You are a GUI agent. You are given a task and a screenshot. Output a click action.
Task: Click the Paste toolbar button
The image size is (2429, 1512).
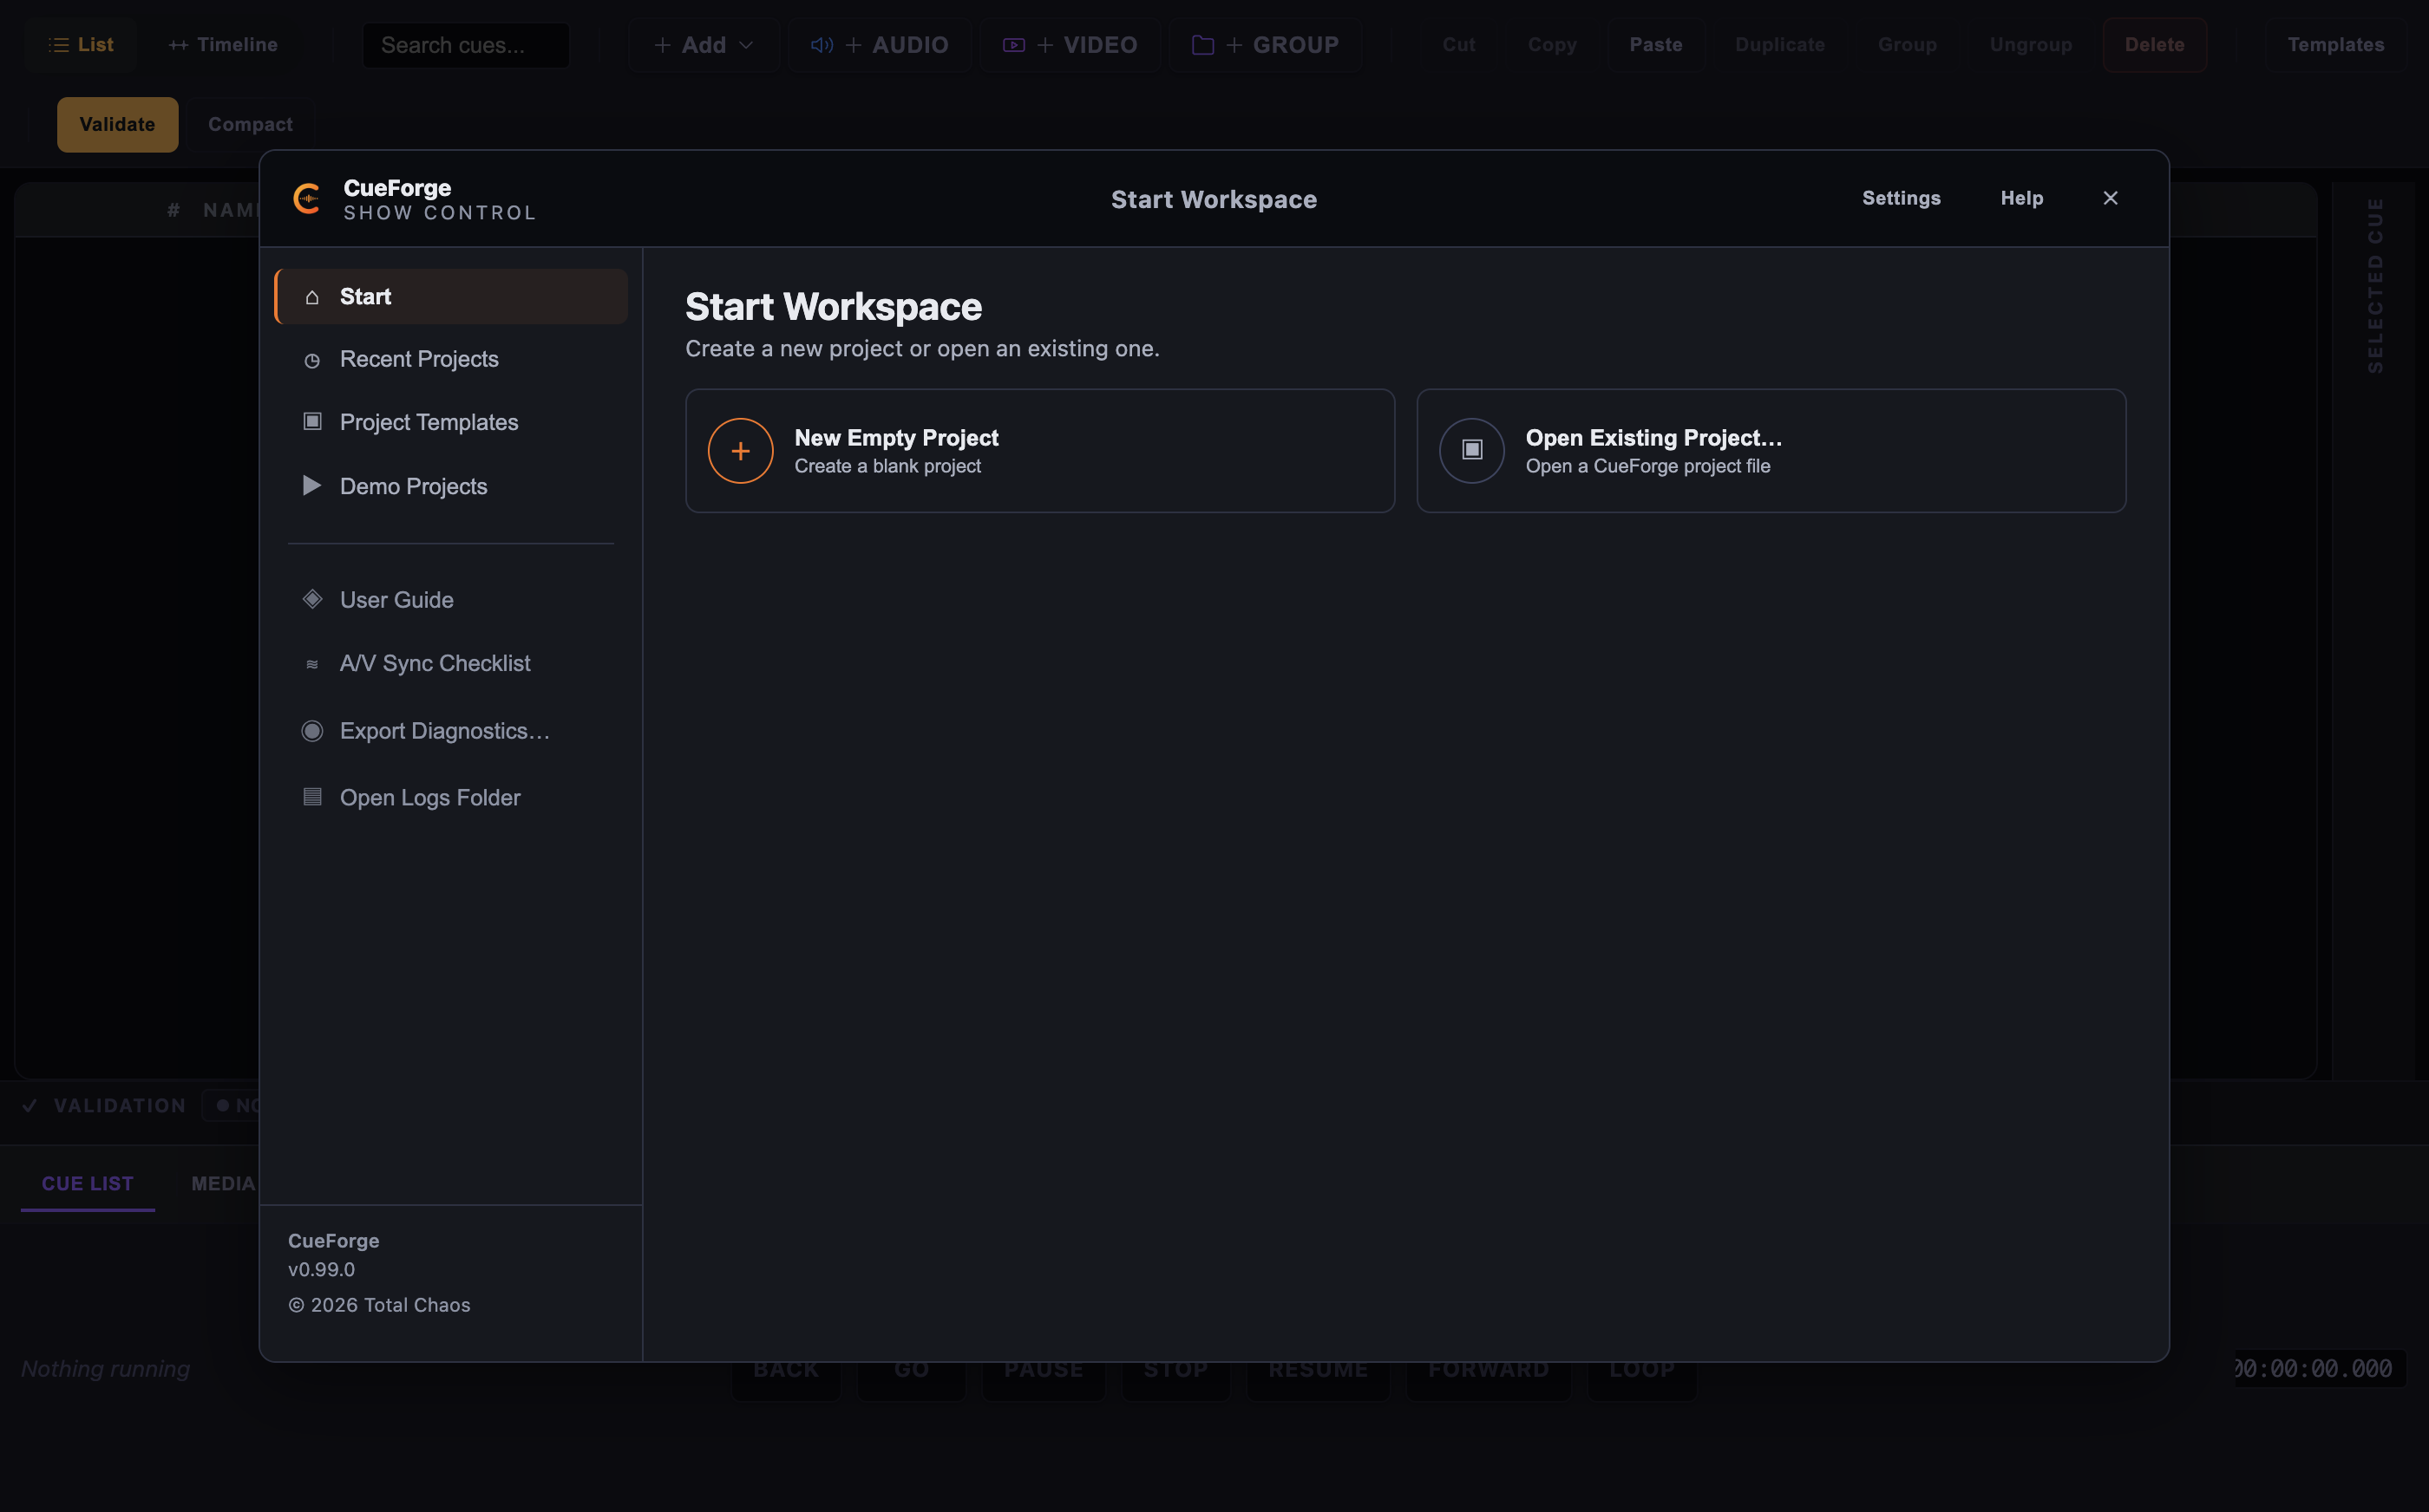tap(1656, 45)
